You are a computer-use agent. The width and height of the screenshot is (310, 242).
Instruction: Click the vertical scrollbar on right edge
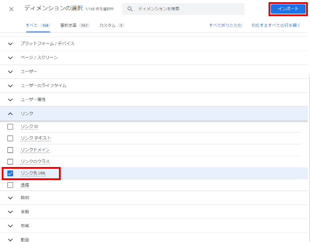309,158
